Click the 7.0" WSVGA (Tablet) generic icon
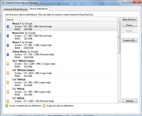The image size is (142, 116). point(8,73)
